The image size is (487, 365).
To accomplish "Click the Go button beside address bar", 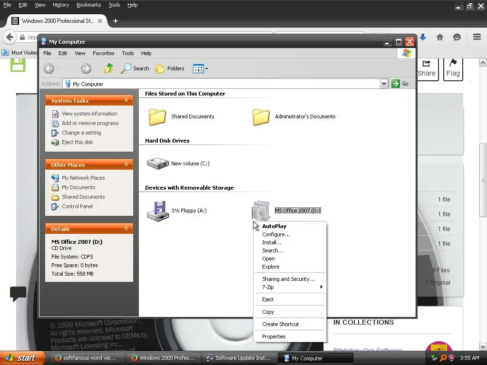I will point(400,84).
